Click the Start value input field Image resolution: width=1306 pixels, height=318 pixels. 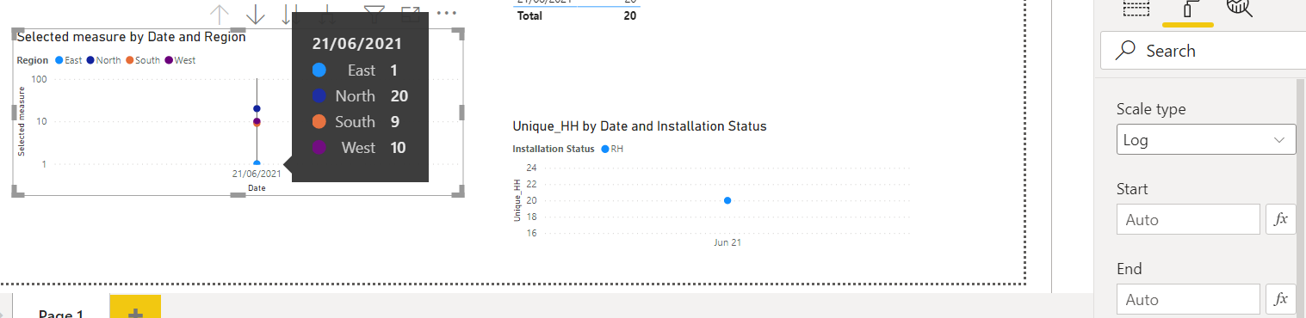click(x=1188, y=219)
